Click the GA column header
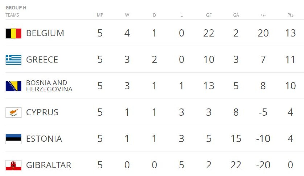This screenshot has height=176, width=304. [x=236, y=15]
